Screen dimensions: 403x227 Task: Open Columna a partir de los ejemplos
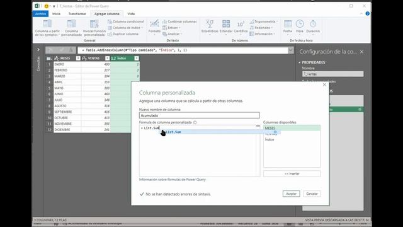[x=47, y=28]
